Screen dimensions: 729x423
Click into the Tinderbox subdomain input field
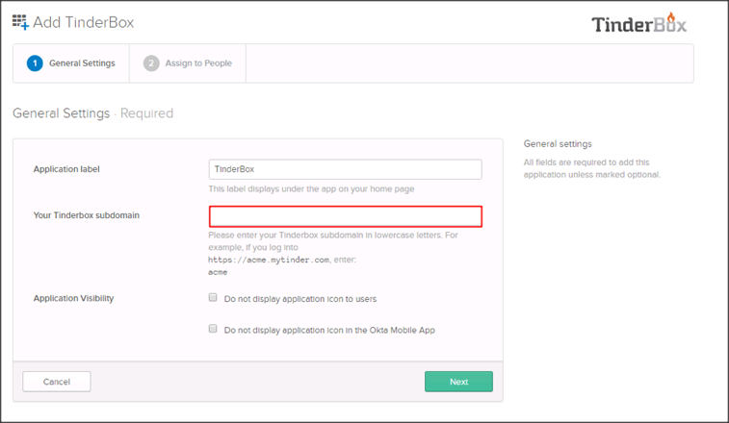pos(345,216)
